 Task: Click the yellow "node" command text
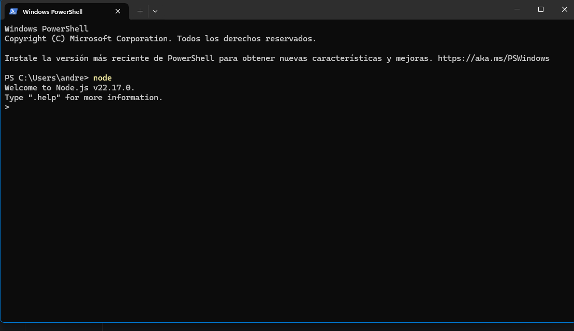coord(102,78)
